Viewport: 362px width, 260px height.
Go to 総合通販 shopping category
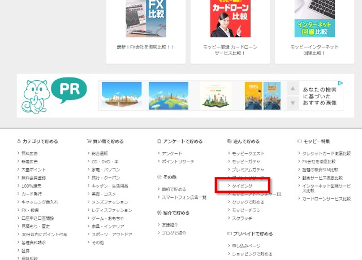point(100,154)
